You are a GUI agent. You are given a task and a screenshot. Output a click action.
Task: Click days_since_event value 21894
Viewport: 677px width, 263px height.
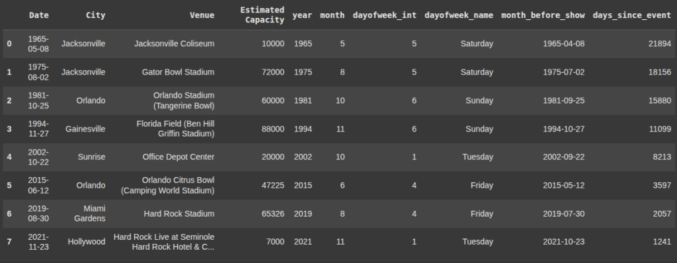pyautogui.click(x=660, y=44)
